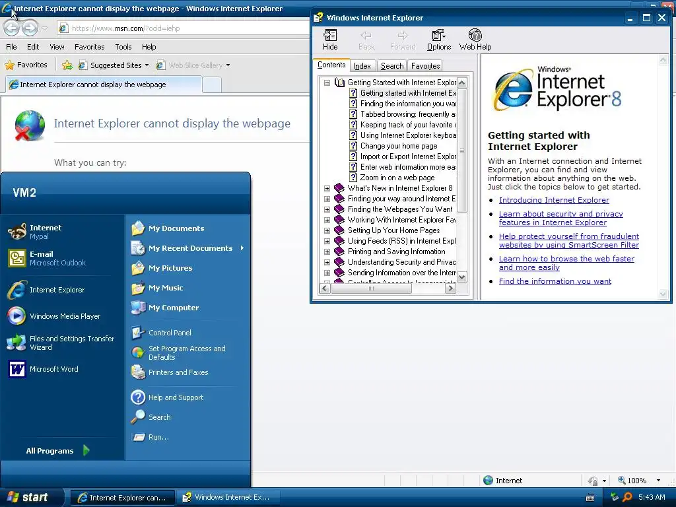Viewport: 676px width, 507px height.
Task: Open the Favorites menu in the IE menu bar
Action: click(x=90, y=47)
